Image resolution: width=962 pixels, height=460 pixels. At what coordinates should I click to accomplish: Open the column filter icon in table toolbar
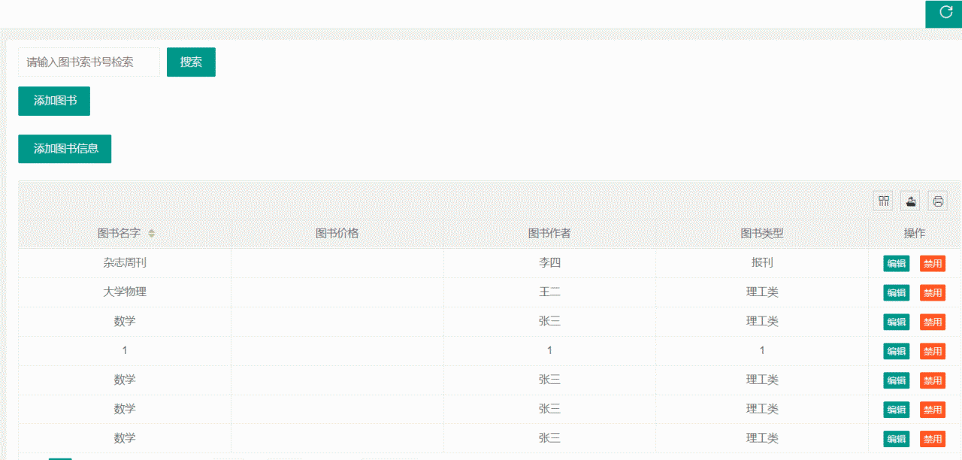[x=884, y=201]
